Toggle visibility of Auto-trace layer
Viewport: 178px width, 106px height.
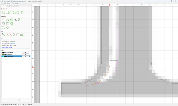coord(5,56)
